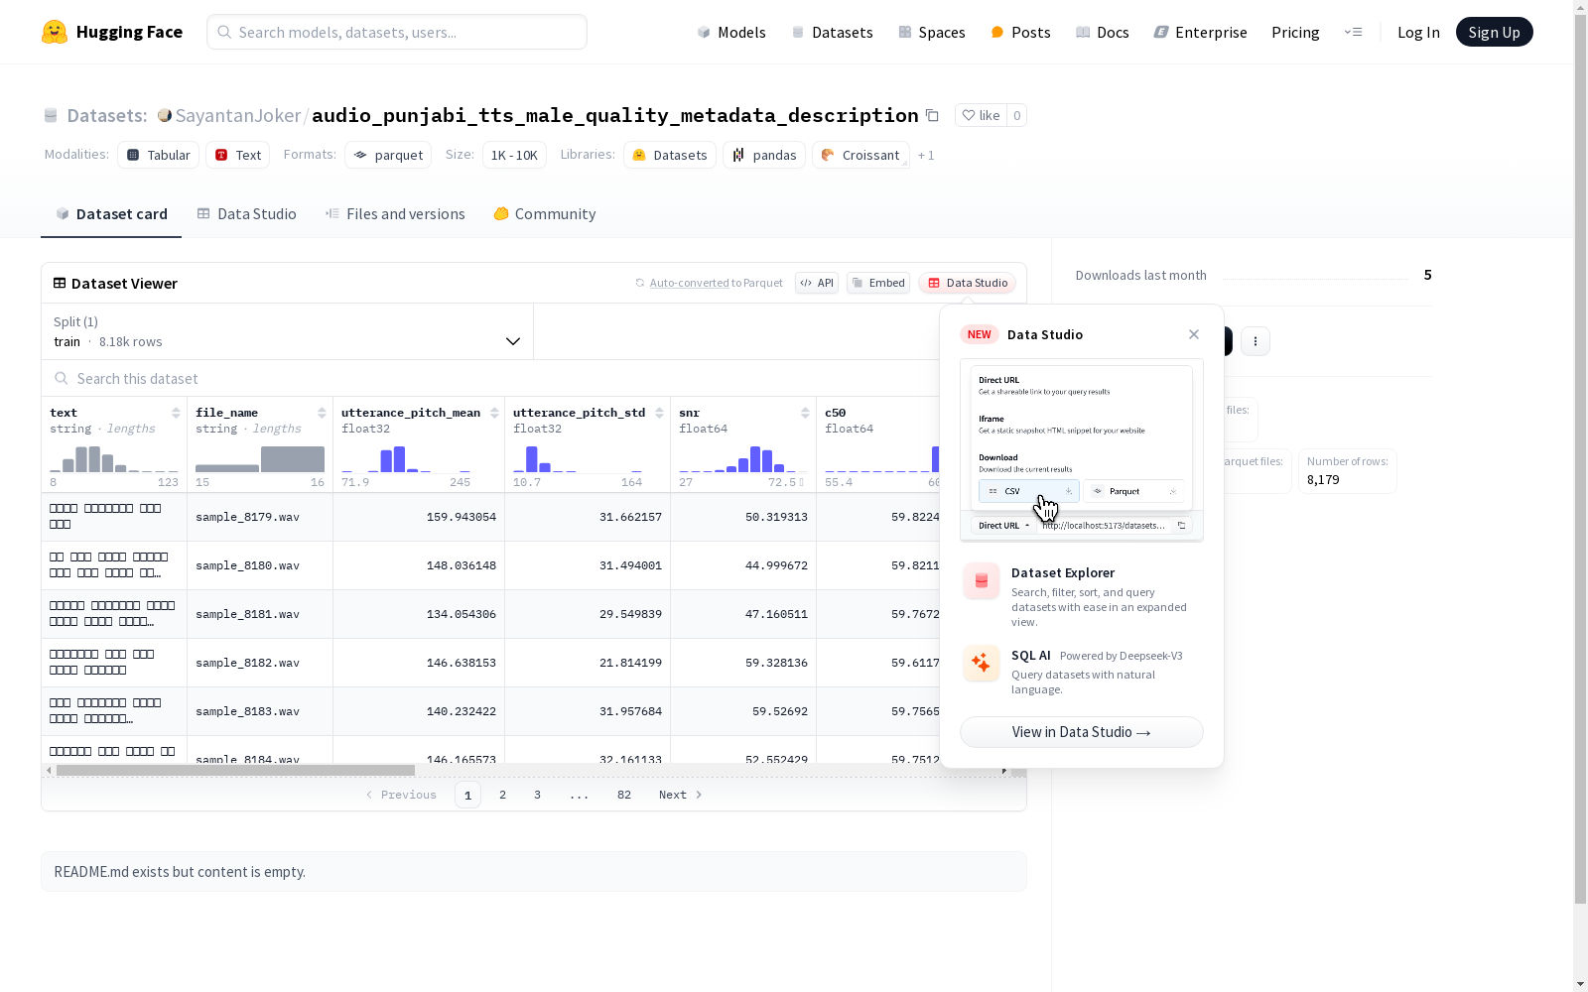Click Log In
The image size is (1588, 992).
1418,32
